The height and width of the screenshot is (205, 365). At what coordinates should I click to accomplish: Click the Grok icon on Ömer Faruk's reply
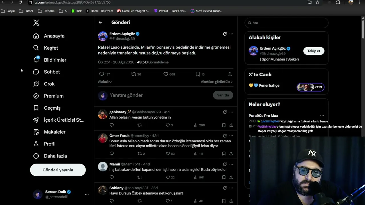point(225,136)
